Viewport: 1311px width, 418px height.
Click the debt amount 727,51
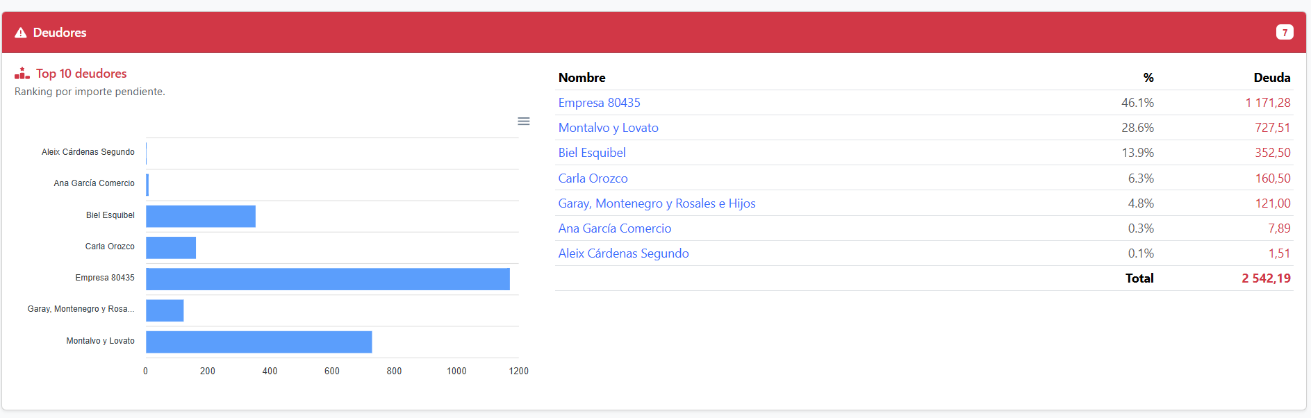pos(1273,128)
